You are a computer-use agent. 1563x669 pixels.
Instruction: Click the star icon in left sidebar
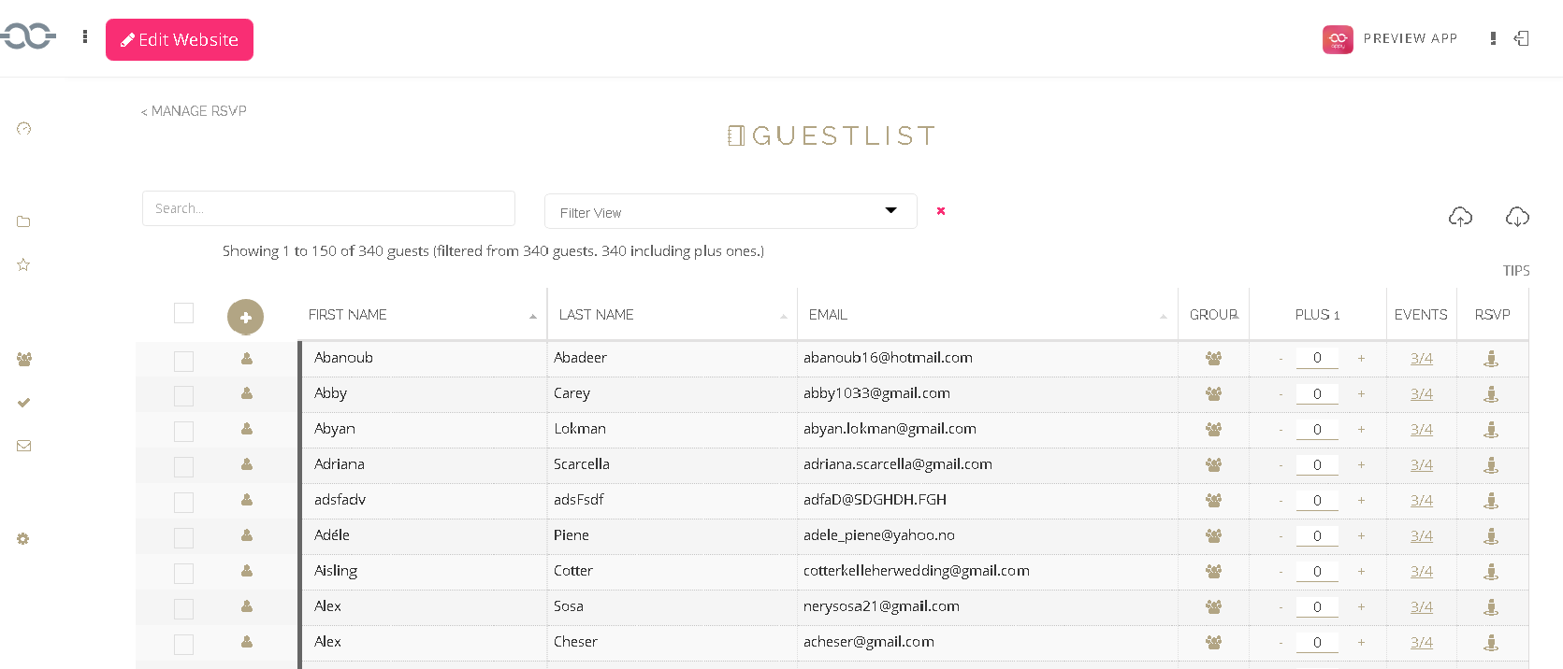point(23,265)
